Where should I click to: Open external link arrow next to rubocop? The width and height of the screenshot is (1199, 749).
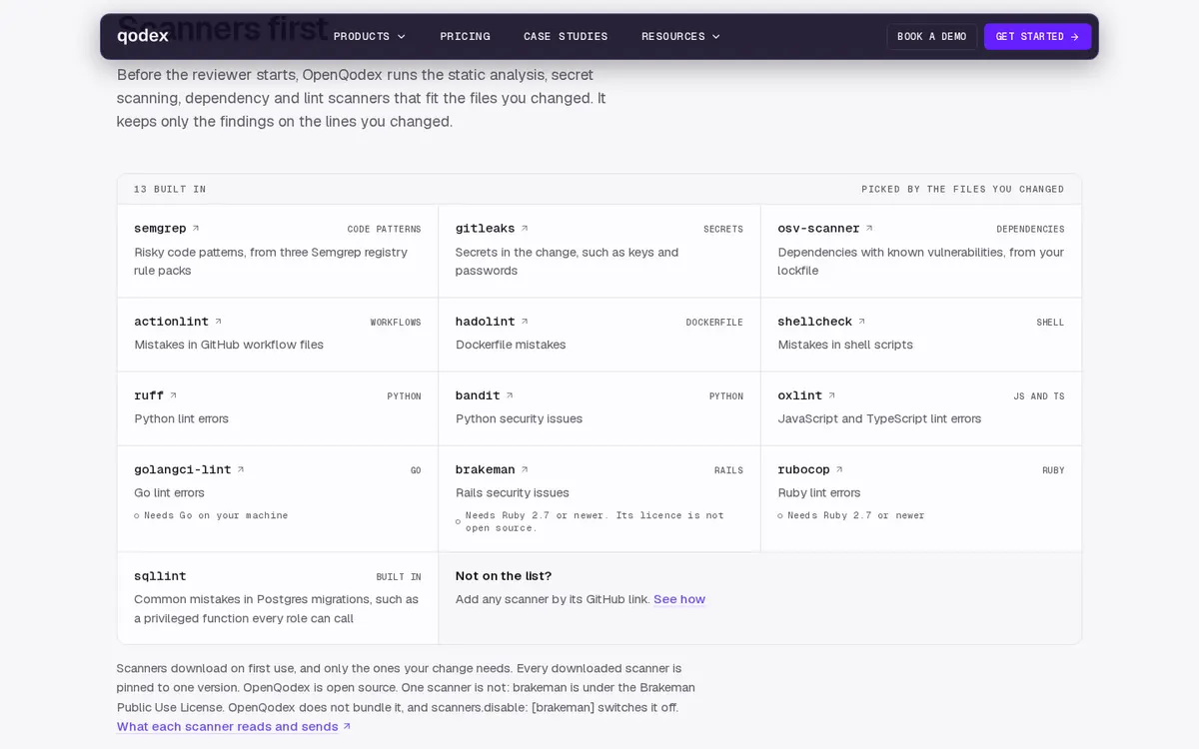[x=839, y=469]
